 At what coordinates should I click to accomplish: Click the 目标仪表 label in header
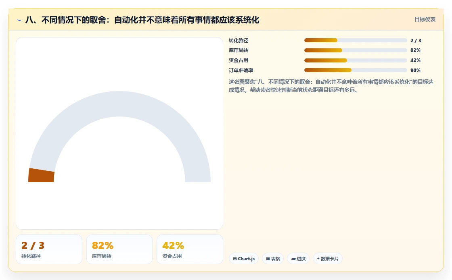click(425, 20)
